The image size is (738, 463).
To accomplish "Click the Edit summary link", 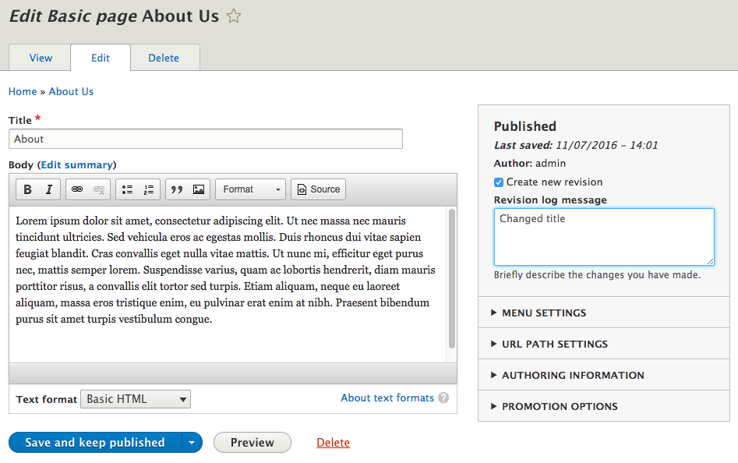I will coord(76,165).
